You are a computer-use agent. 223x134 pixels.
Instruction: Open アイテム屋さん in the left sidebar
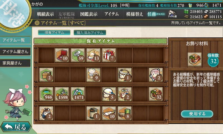(x=15, y=52)
